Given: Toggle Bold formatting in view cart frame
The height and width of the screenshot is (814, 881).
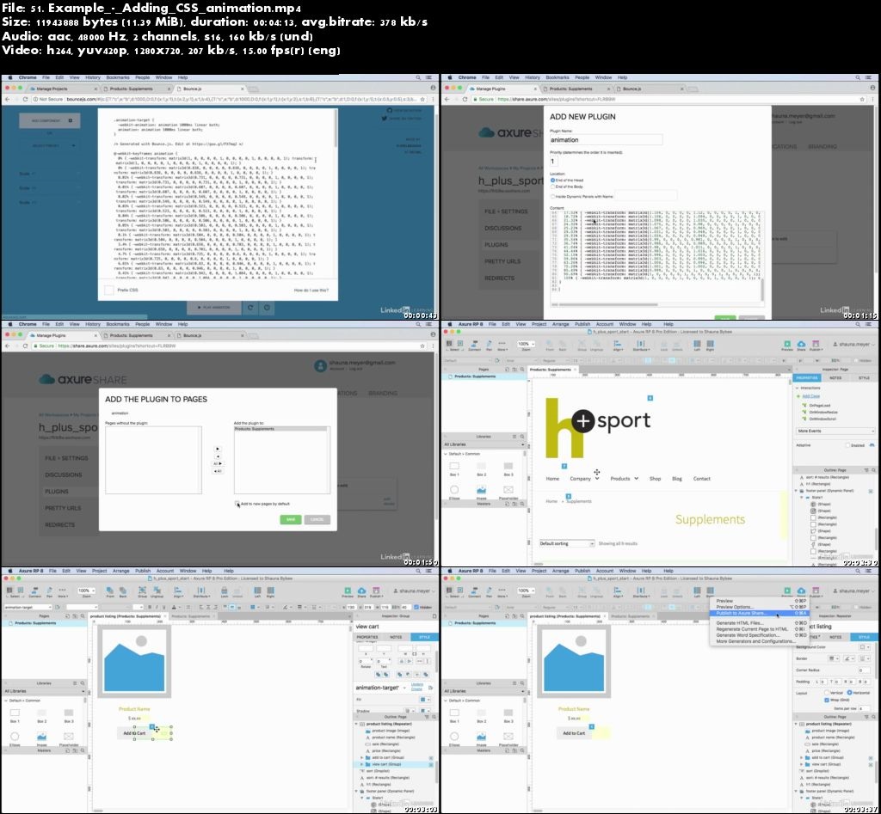Looking at the screenshot, I should point(150,607).
